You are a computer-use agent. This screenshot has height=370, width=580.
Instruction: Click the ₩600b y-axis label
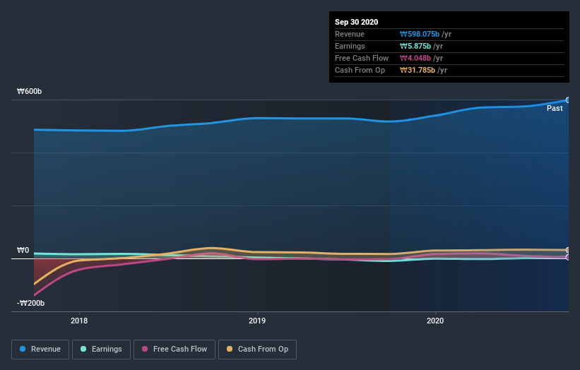click(x=29, y=91)
